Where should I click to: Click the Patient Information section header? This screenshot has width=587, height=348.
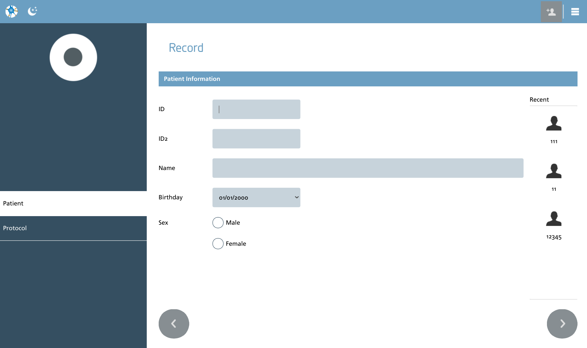pyautogui.click(x=368, y=79)
